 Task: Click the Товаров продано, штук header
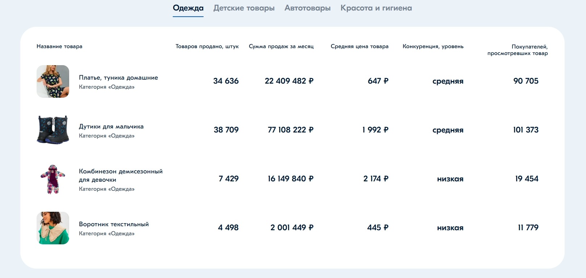pyautogui.click(x=207, y=46)
